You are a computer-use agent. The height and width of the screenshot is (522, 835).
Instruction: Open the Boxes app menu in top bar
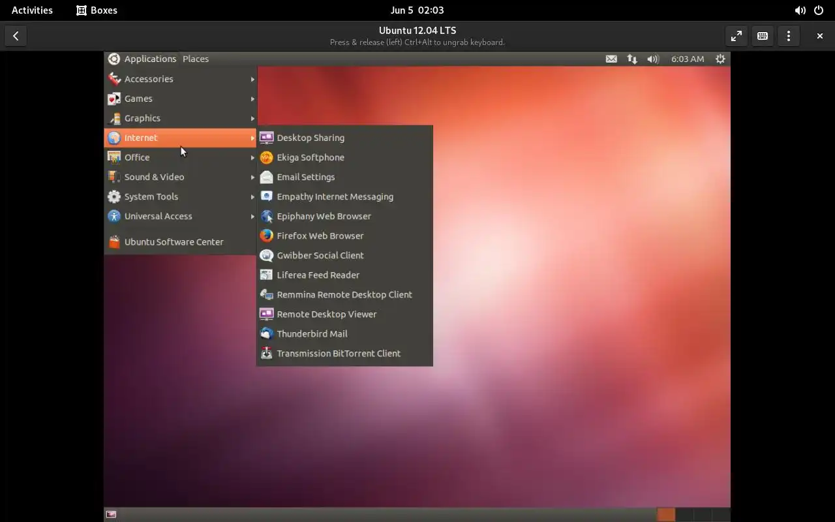pos(97,10)
